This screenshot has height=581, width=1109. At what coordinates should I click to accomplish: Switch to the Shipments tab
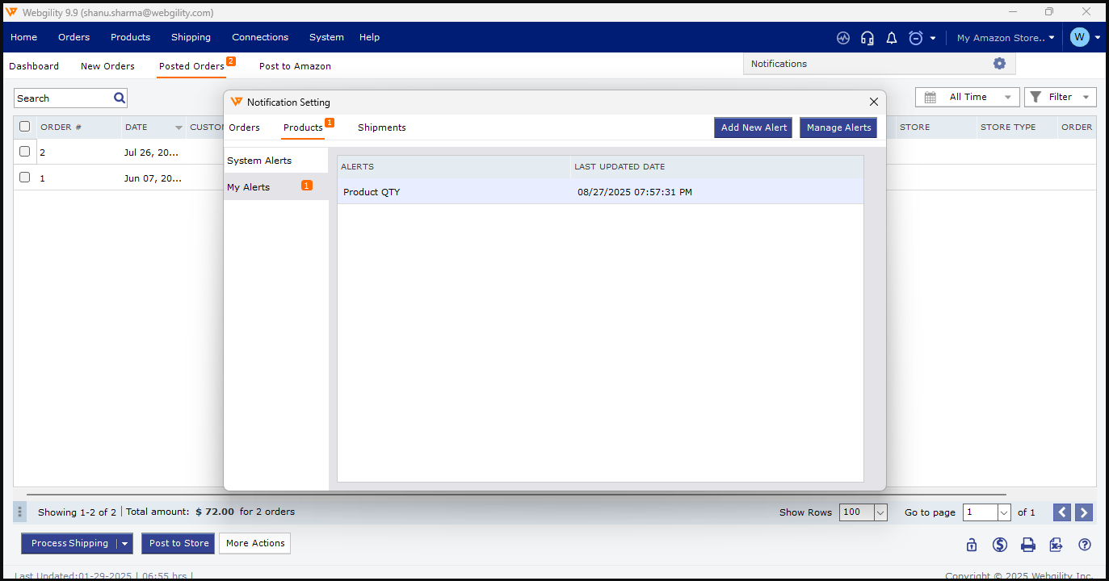tap(381, 127)
